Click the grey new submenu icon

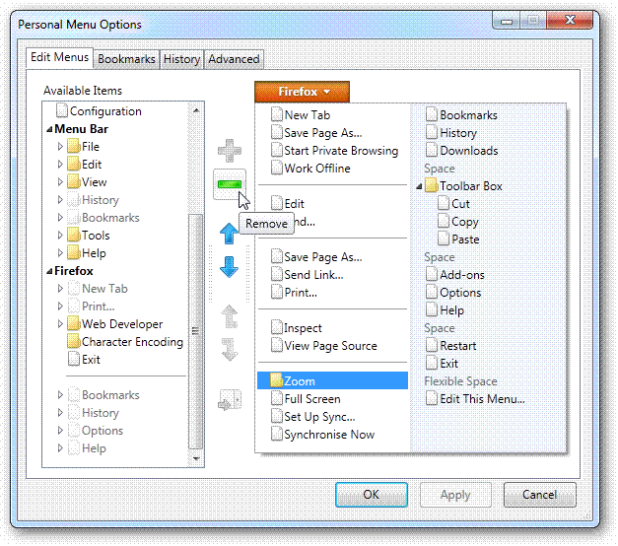click(x=230, y=400)
